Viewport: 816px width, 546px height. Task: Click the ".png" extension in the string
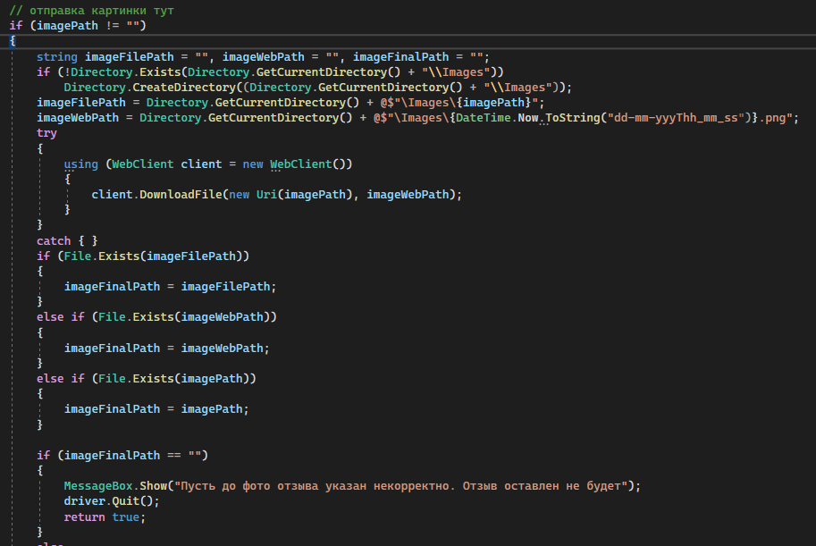pyautogui.click(x=772, y=118)
